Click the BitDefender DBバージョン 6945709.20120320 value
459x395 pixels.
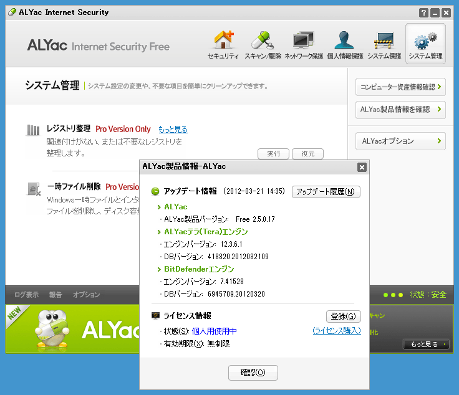coord(236,294)
